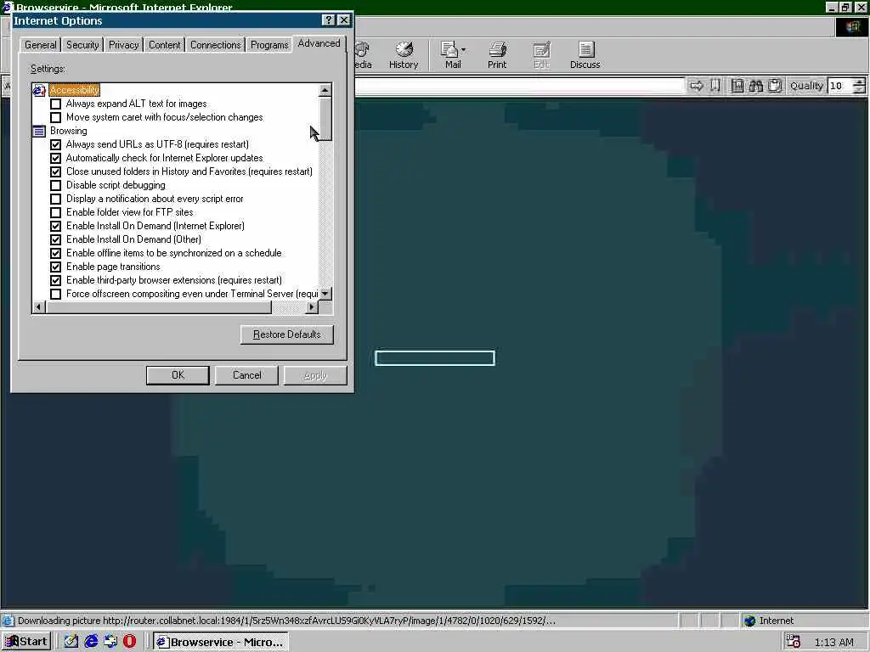Image resolution: width=870 pixels, height=652 pixels.
Task: Click the Internet zone globe icon in the status bar
Action: coord(749,621)
